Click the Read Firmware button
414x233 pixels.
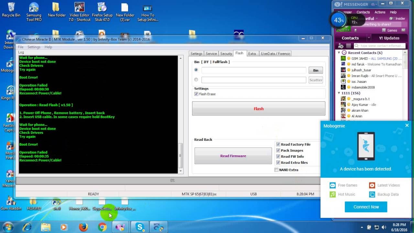click(x=233, y=156)
